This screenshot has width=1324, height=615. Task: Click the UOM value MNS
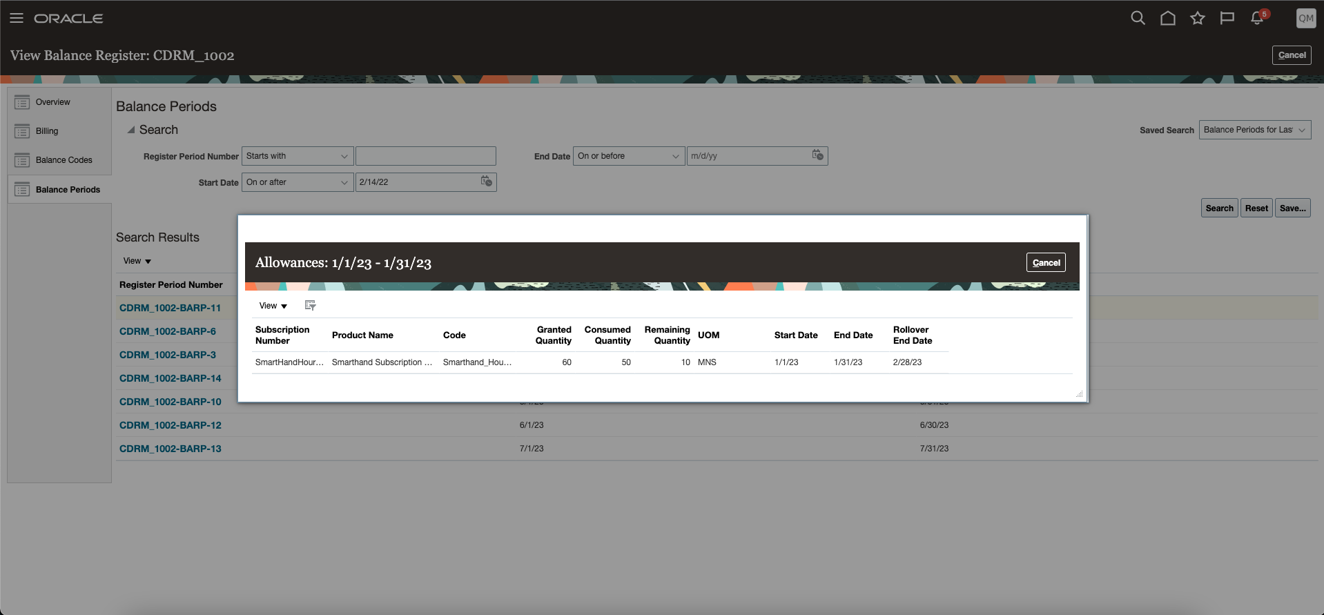[707, 362]
